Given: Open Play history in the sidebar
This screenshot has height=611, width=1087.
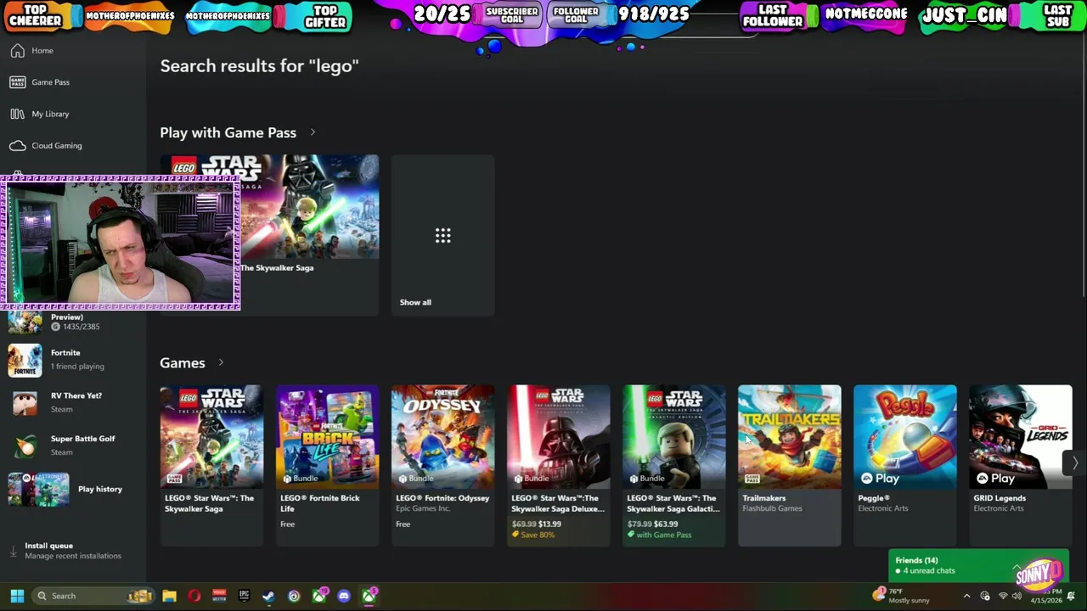Looking at the screenshot, I should 73,489.
